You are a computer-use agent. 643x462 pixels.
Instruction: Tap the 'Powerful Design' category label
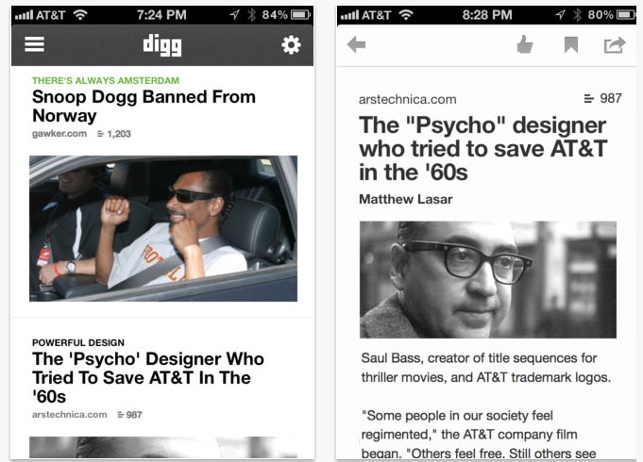[x=78, y=342]
